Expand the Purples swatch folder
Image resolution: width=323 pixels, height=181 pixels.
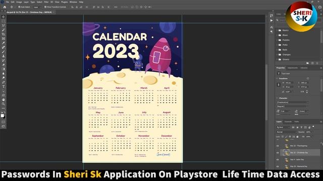coord(277,40)
